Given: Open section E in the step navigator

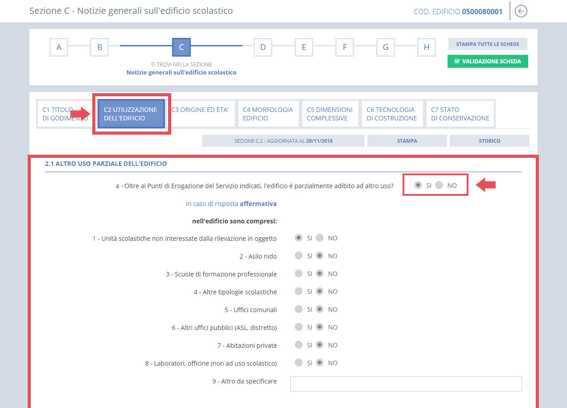Looking at the screenshot, I should click(304, 47).
